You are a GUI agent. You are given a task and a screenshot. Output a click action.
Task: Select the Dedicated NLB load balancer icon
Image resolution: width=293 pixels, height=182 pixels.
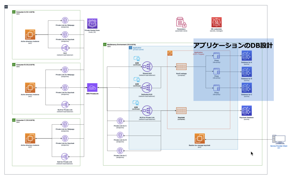pyautogui.click(x=147, y=88)
